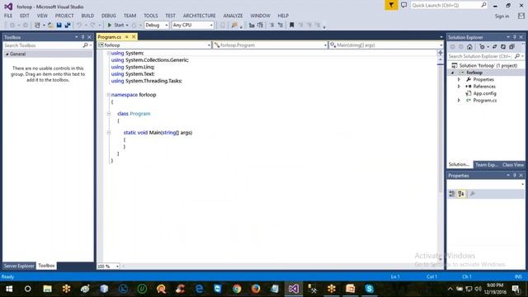Image resolution: width=528 pixels, height=297 pixels.
Task: Switch to the Team Explorer tab
Action: 487,165
